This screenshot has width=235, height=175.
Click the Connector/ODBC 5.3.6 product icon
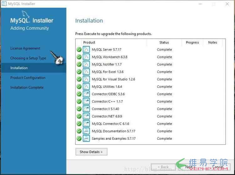[x=86, y=94]
